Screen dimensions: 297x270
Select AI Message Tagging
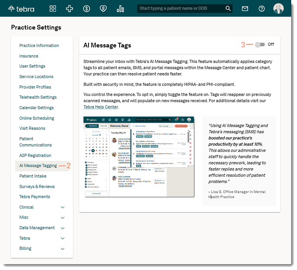click(38, 166)
